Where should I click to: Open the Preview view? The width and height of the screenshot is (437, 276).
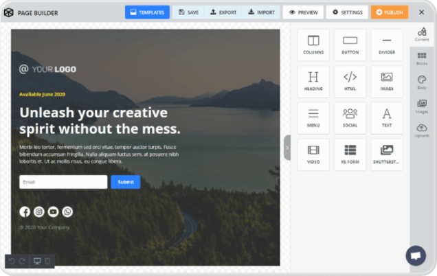(x=303, y=12)
